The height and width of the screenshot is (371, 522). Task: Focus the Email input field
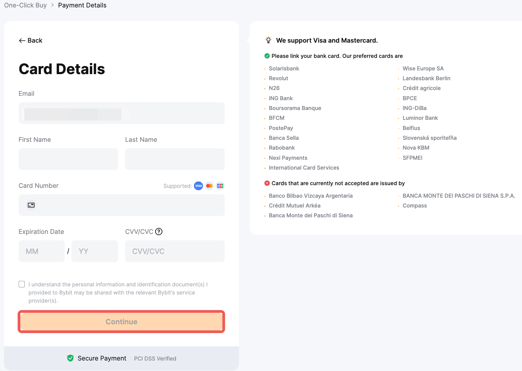point(122,113)
